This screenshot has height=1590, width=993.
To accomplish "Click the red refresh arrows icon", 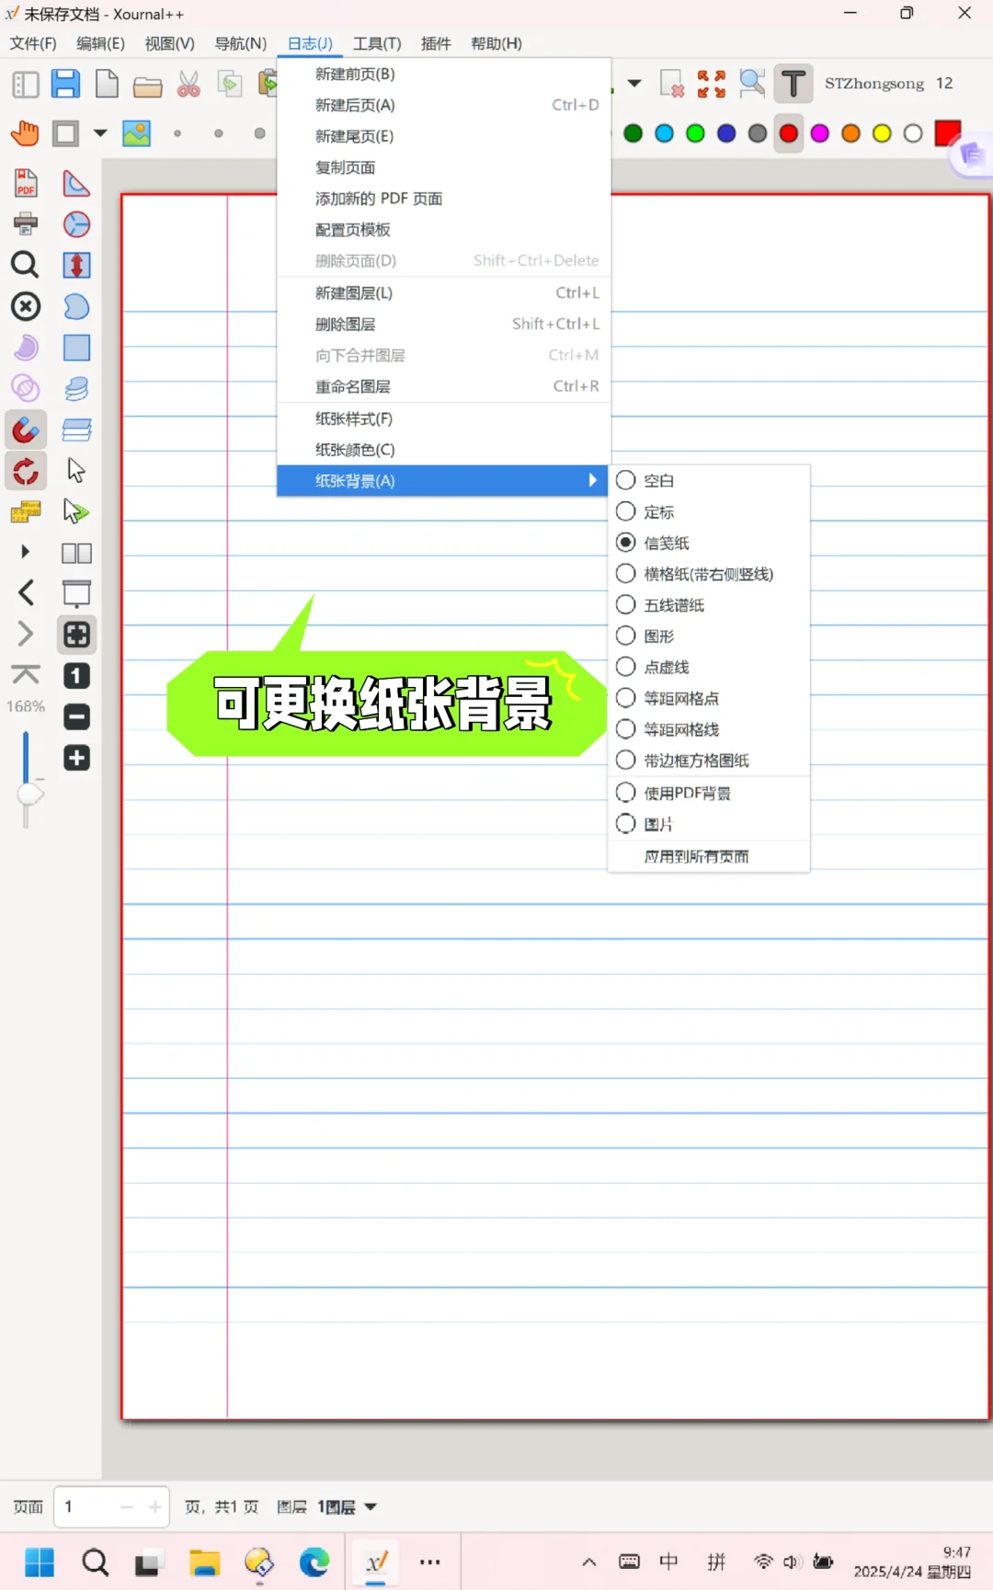I will (26, 471).
